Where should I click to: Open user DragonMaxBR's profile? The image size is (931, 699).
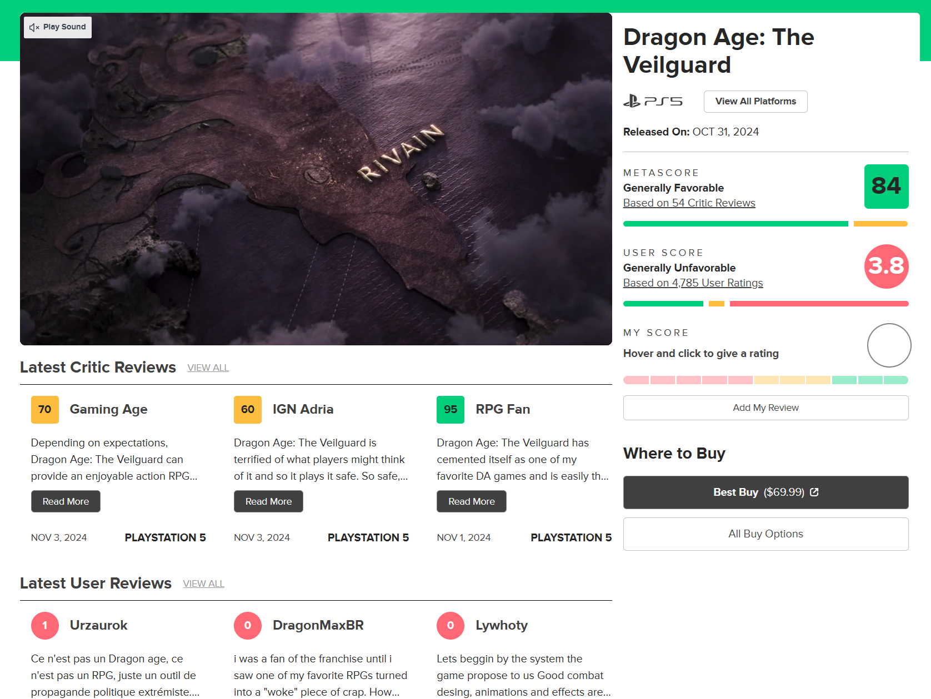[x=318, y=625]
